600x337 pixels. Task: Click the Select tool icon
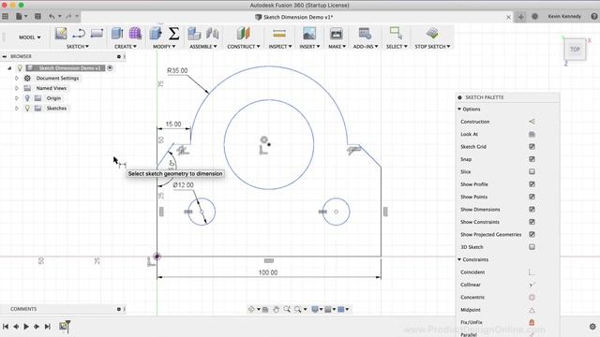click(x=396, y=34)
